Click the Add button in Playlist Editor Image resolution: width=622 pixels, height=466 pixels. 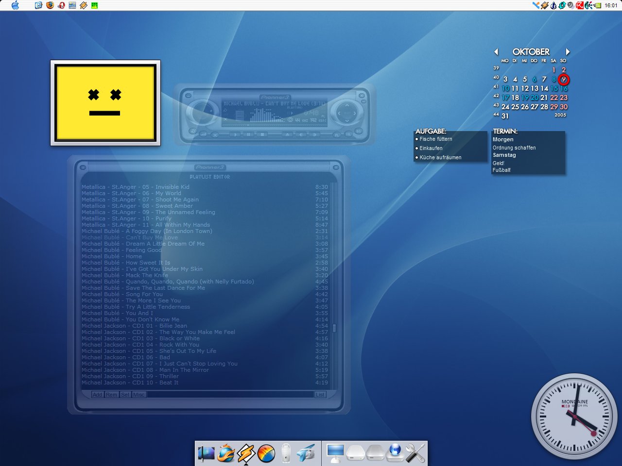[x=97, y=395]
